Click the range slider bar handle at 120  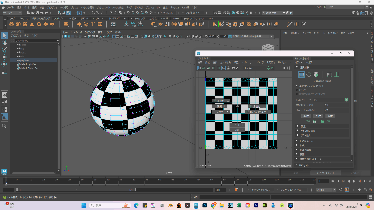135,190
